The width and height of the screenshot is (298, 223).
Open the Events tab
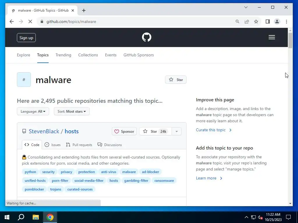[x=111, y=55]
